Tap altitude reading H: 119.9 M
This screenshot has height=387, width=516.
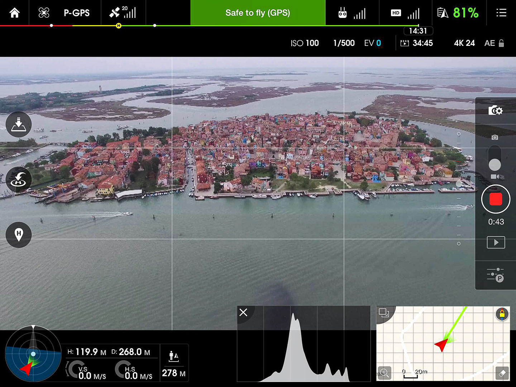(87, 352)
